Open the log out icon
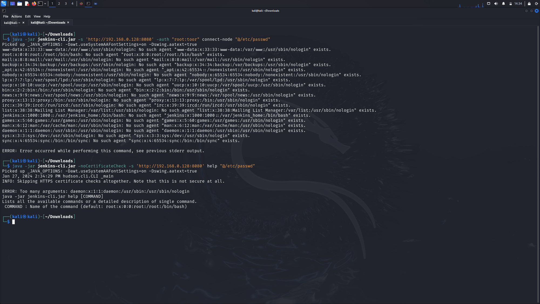 [536, 4]
